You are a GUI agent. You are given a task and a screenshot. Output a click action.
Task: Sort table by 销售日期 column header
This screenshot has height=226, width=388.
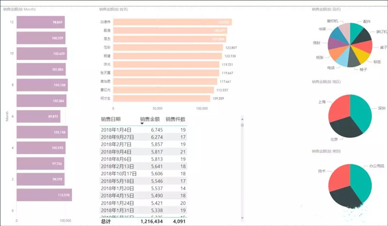(111, 119)
